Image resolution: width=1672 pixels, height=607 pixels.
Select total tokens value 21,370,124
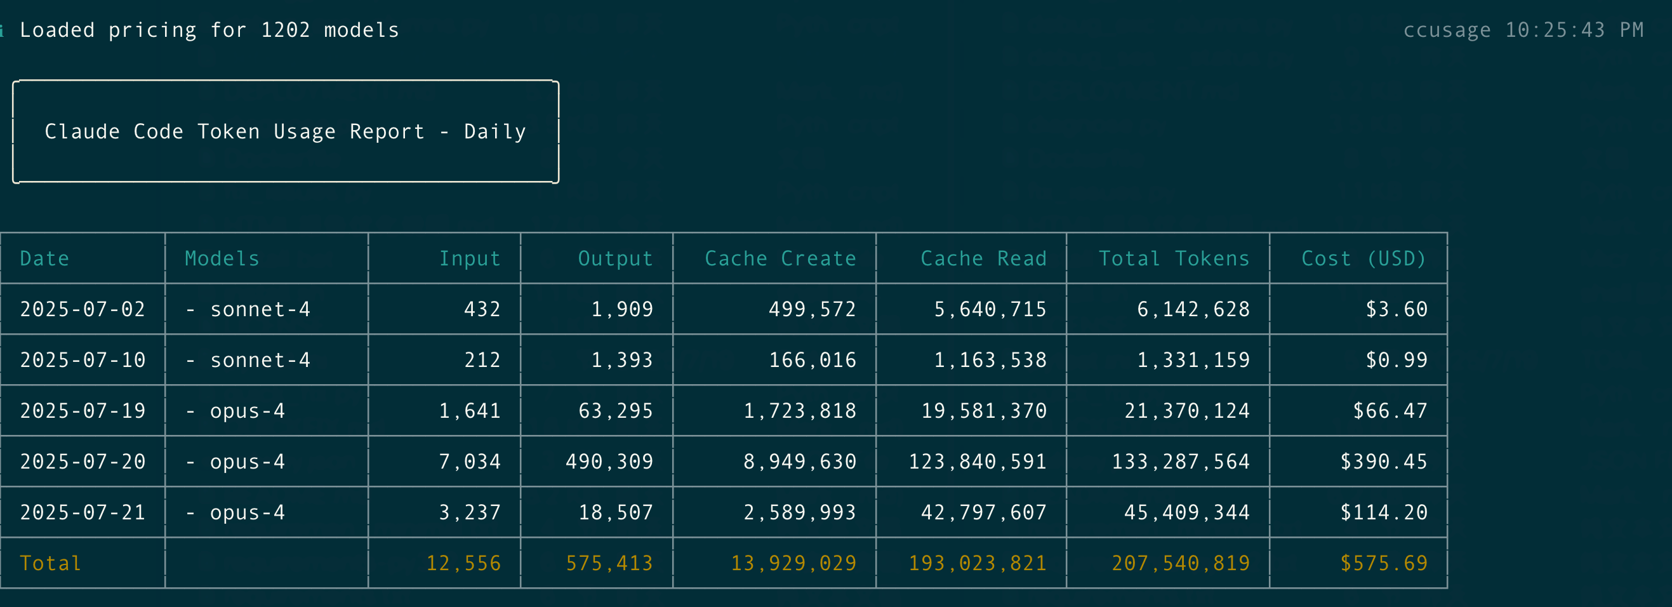tap(1186, 411)
